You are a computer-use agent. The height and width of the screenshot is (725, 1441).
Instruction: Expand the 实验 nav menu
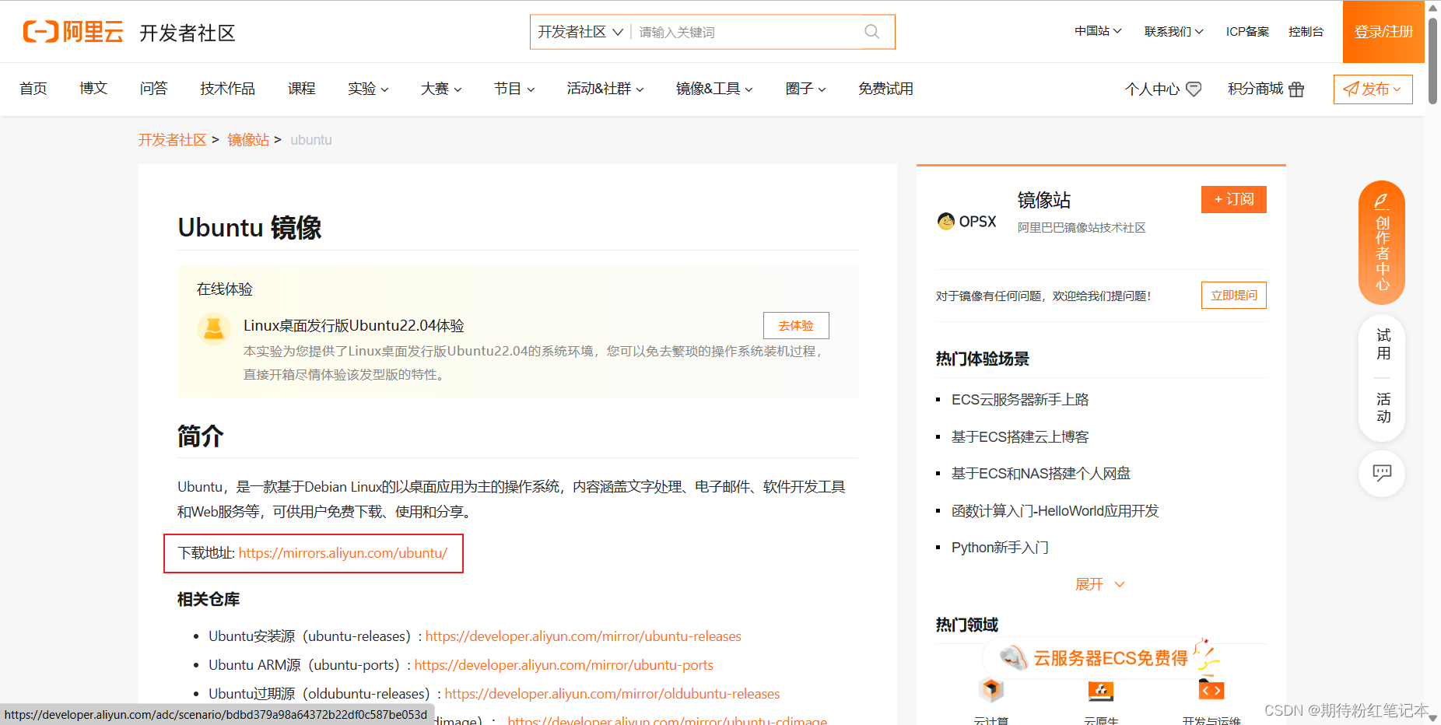(368, 89)
